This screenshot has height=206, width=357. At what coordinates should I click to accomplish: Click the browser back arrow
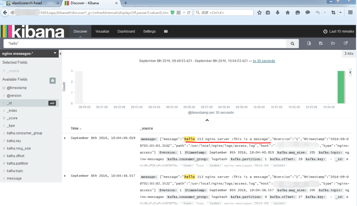pyautogui.click(x=5, y=12)
